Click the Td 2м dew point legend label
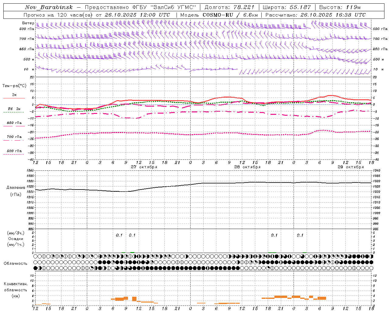389x311 pixels. [x=14, y=109]
